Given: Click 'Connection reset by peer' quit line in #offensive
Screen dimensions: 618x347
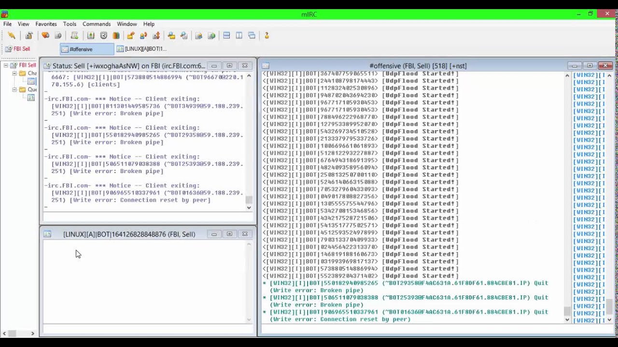Looking at the screenshot, I should [x=406, y=316].
